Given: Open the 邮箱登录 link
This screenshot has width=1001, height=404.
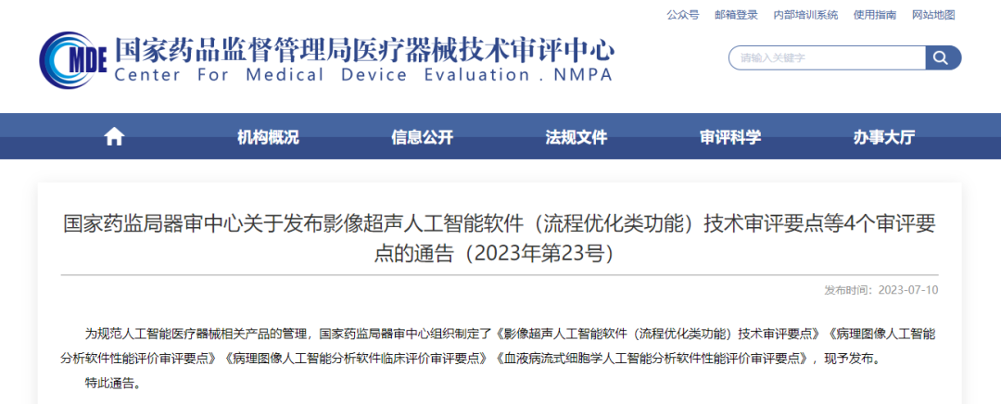Looking at the screenshot, I should pos(736,15).
